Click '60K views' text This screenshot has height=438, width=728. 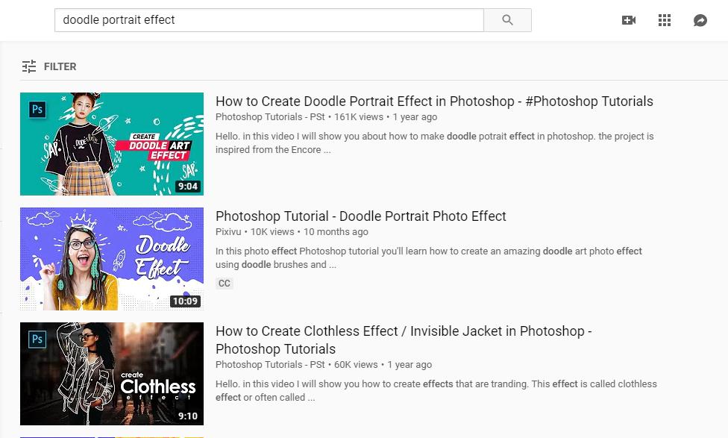(356, 365)
